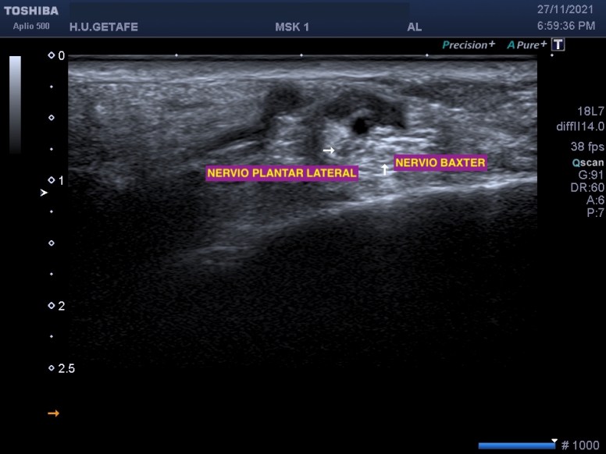Click the TOSHIBA logo

coord(31,11)
